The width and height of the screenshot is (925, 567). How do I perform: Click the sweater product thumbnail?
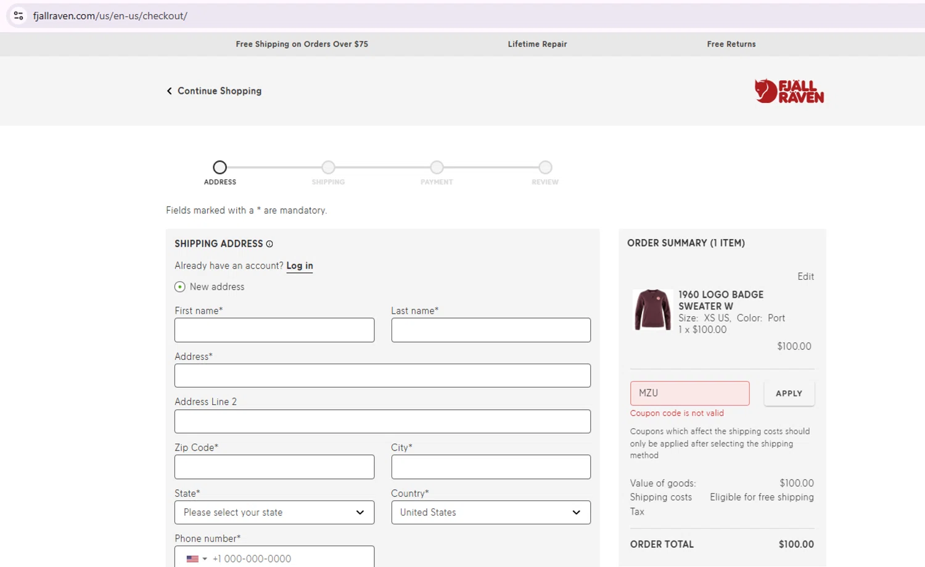(x=652, y=310)
